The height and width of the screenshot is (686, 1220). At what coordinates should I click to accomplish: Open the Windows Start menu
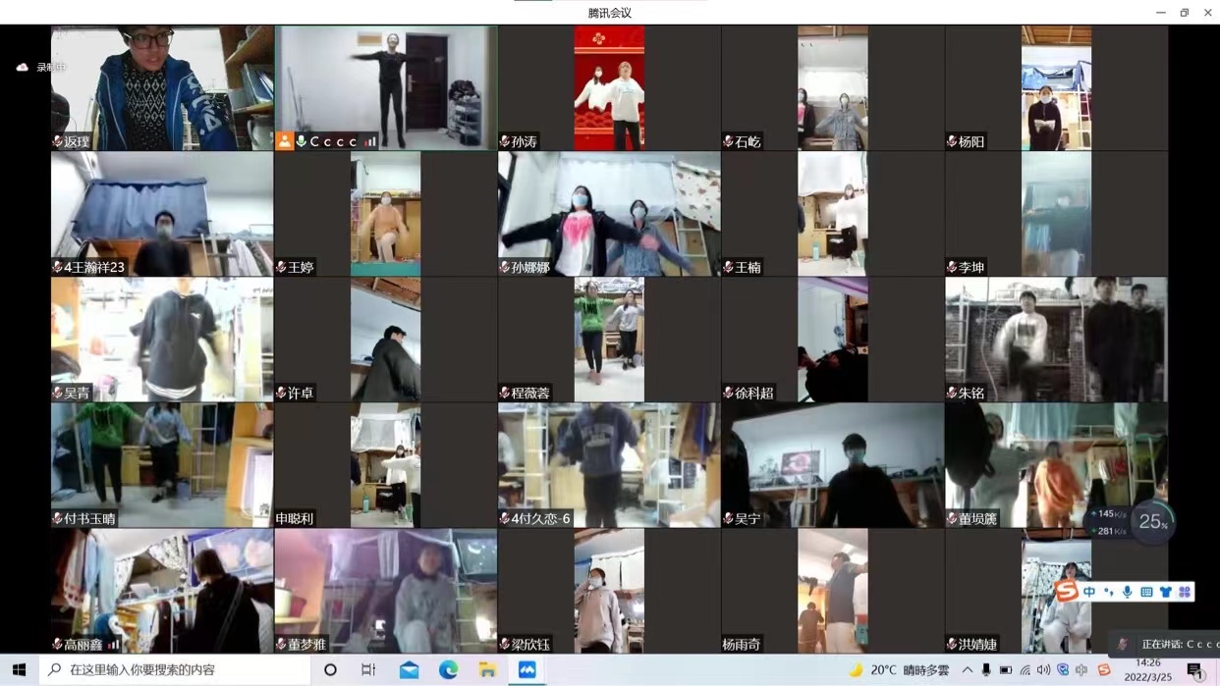19,669
